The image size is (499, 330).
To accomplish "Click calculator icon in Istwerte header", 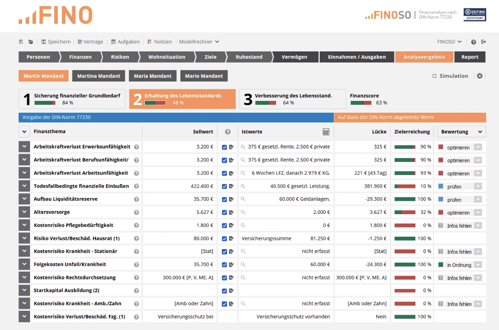I will tap(326, 132).
